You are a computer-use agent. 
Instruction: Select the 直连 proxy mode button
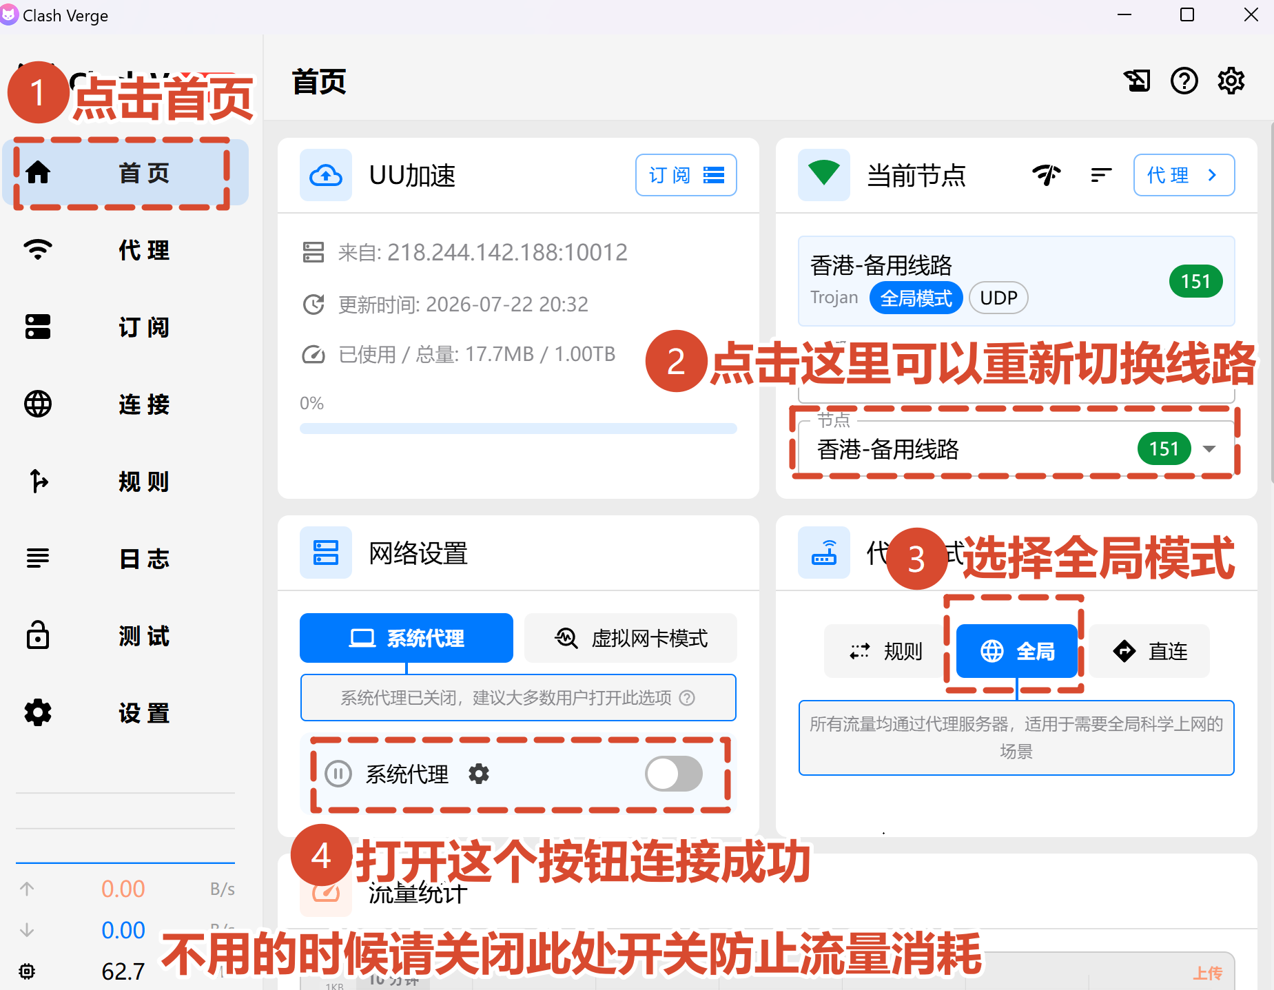click(1149, 651)
